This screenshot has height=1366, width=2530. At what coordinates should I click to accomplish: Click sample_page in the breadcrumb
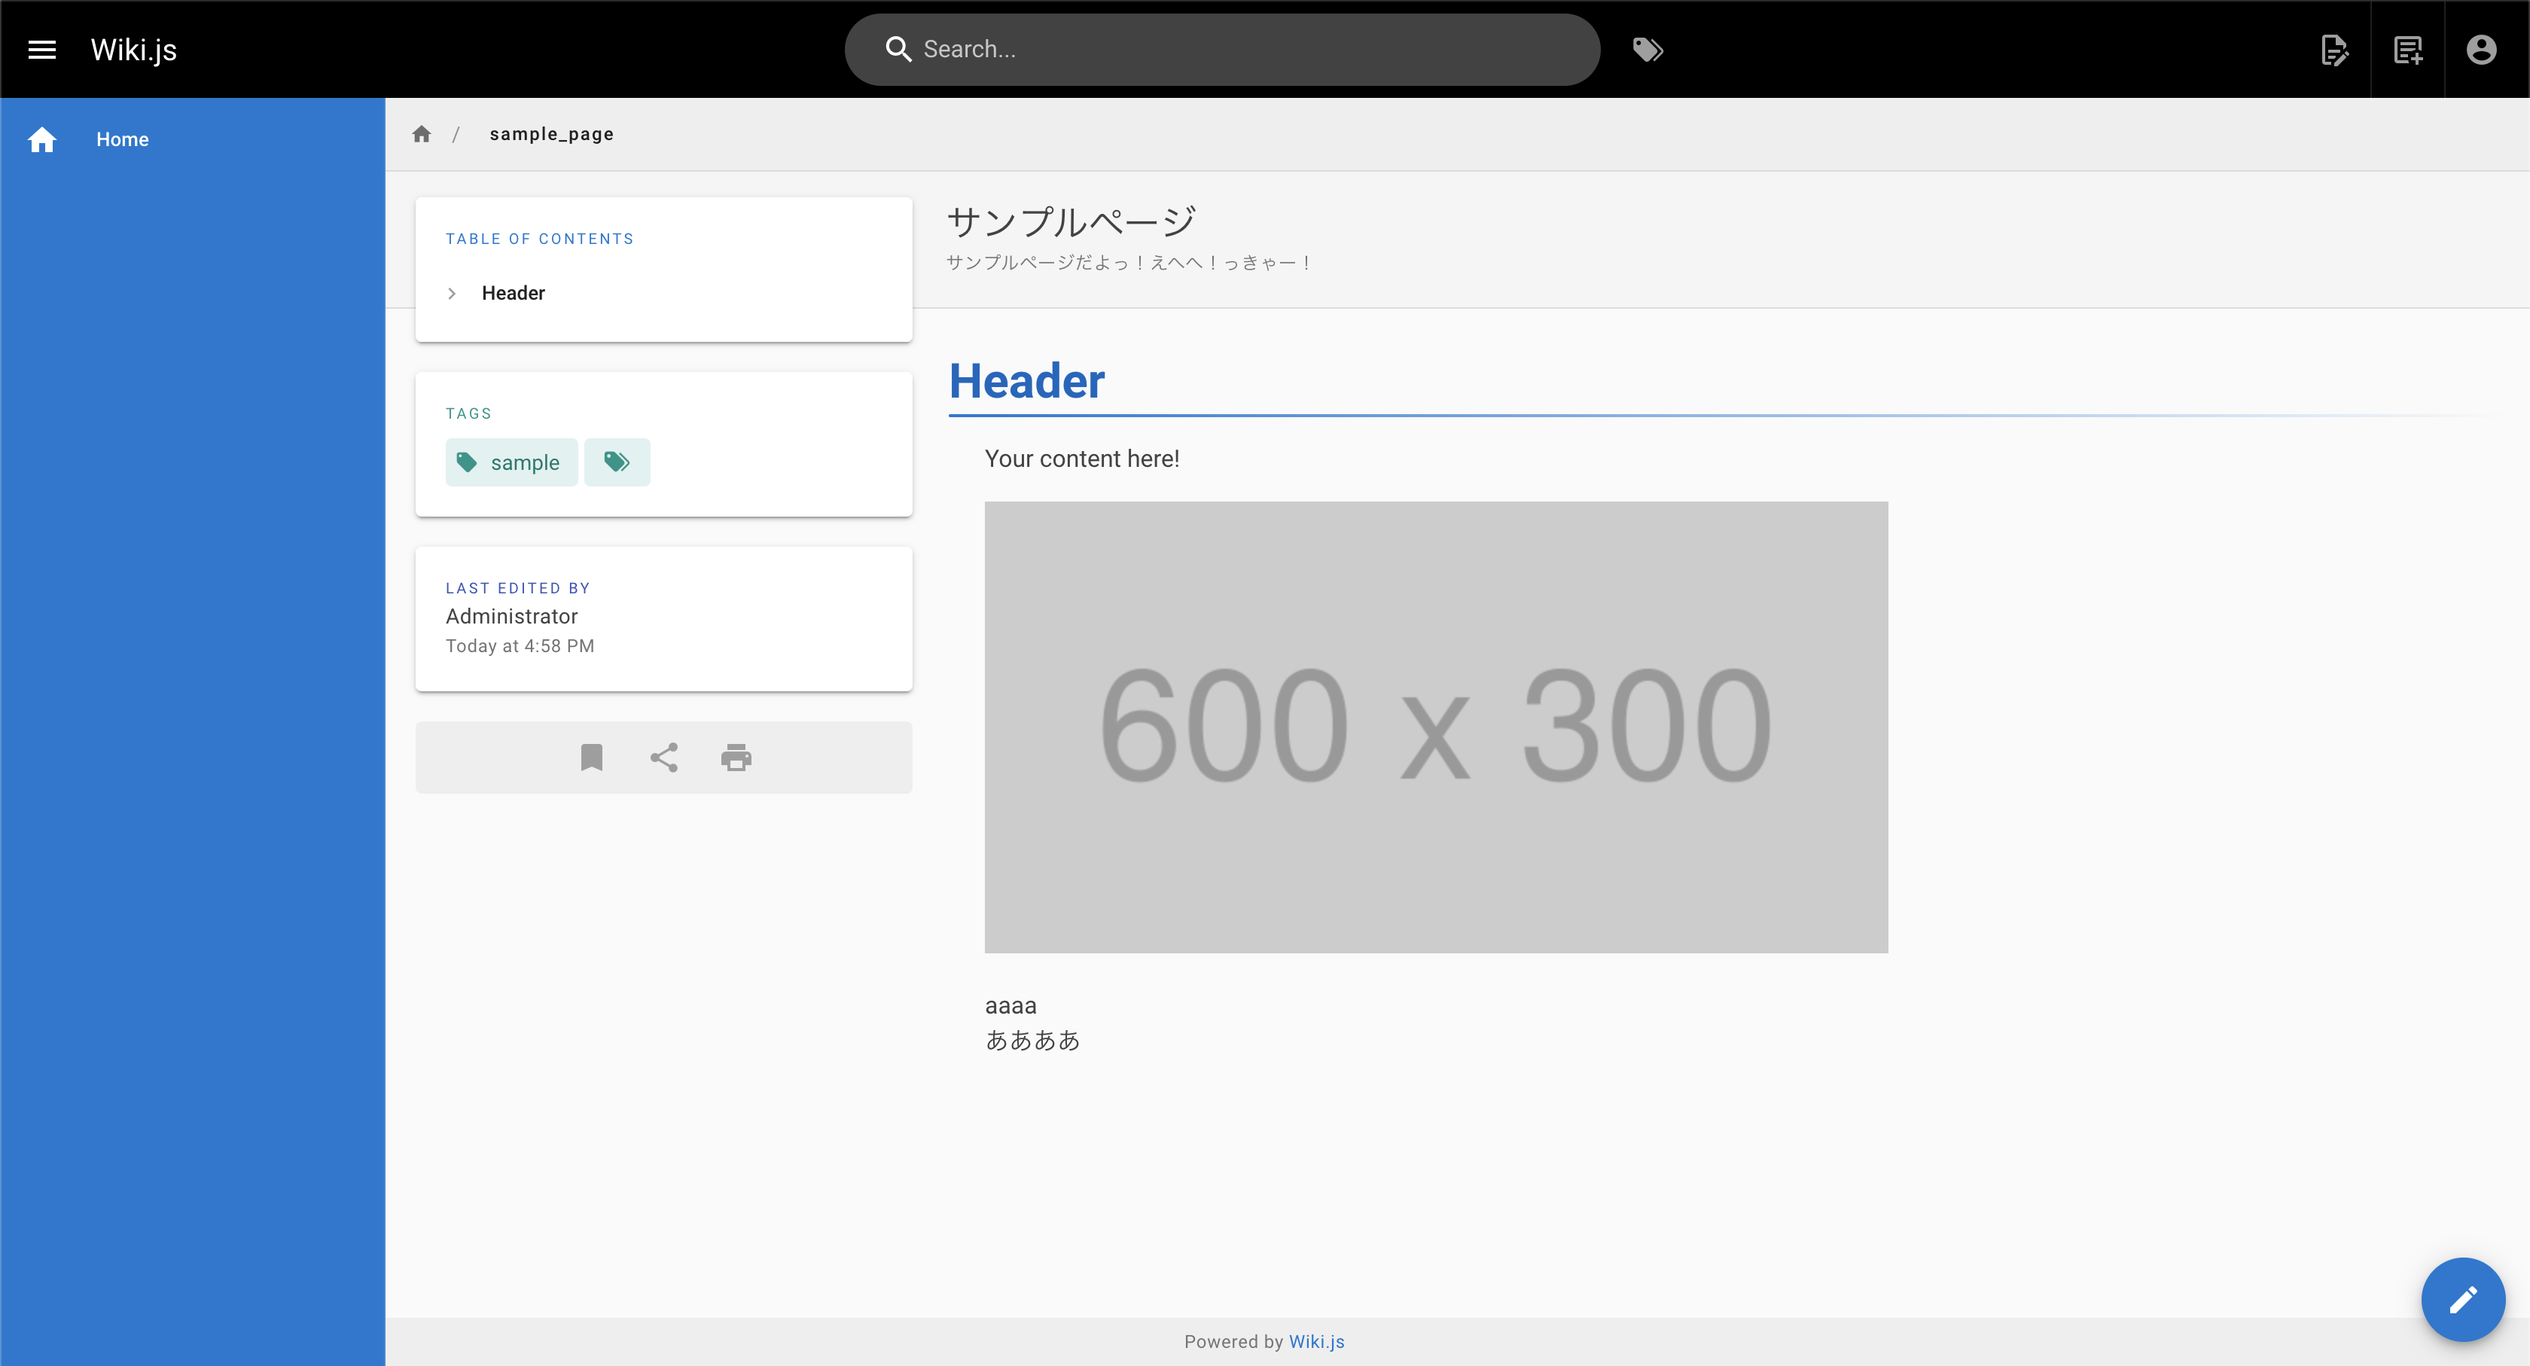(551, 135)
